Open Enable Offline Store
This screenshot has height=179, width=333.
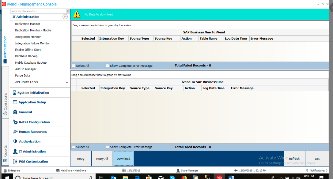tap(28, 50)
